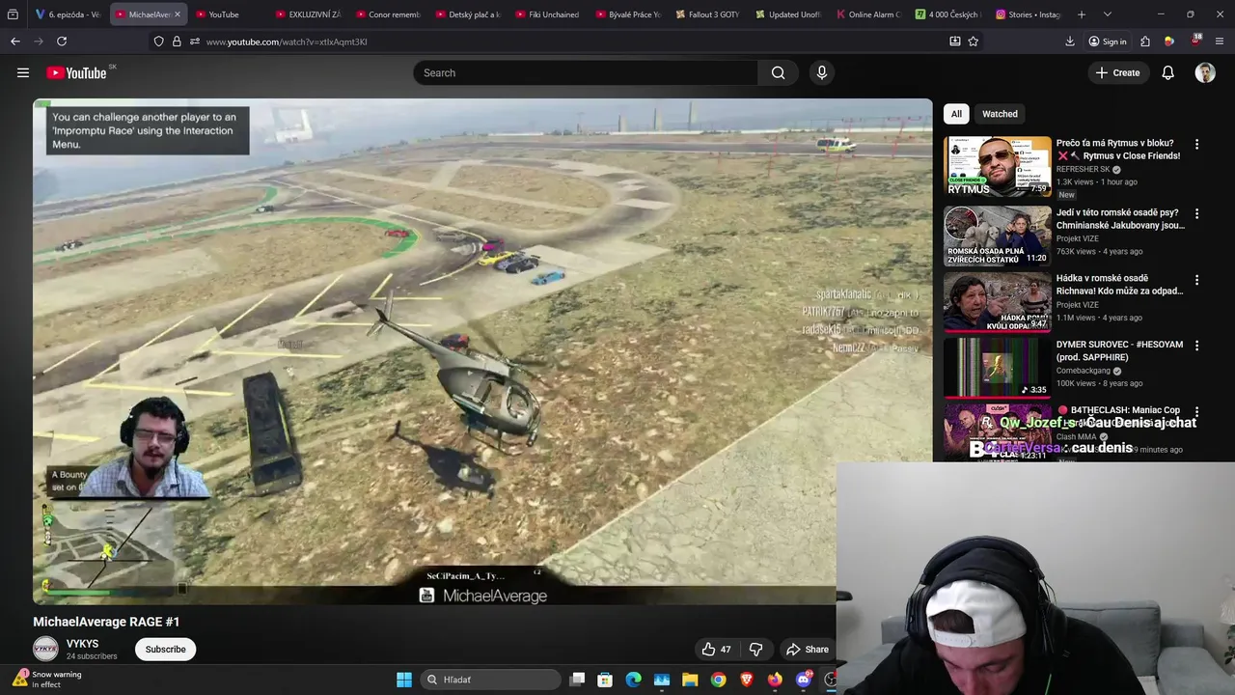Open options for B4THECLASH Maniac Cop video
1235x695 pixels.
coord(1196,411)
